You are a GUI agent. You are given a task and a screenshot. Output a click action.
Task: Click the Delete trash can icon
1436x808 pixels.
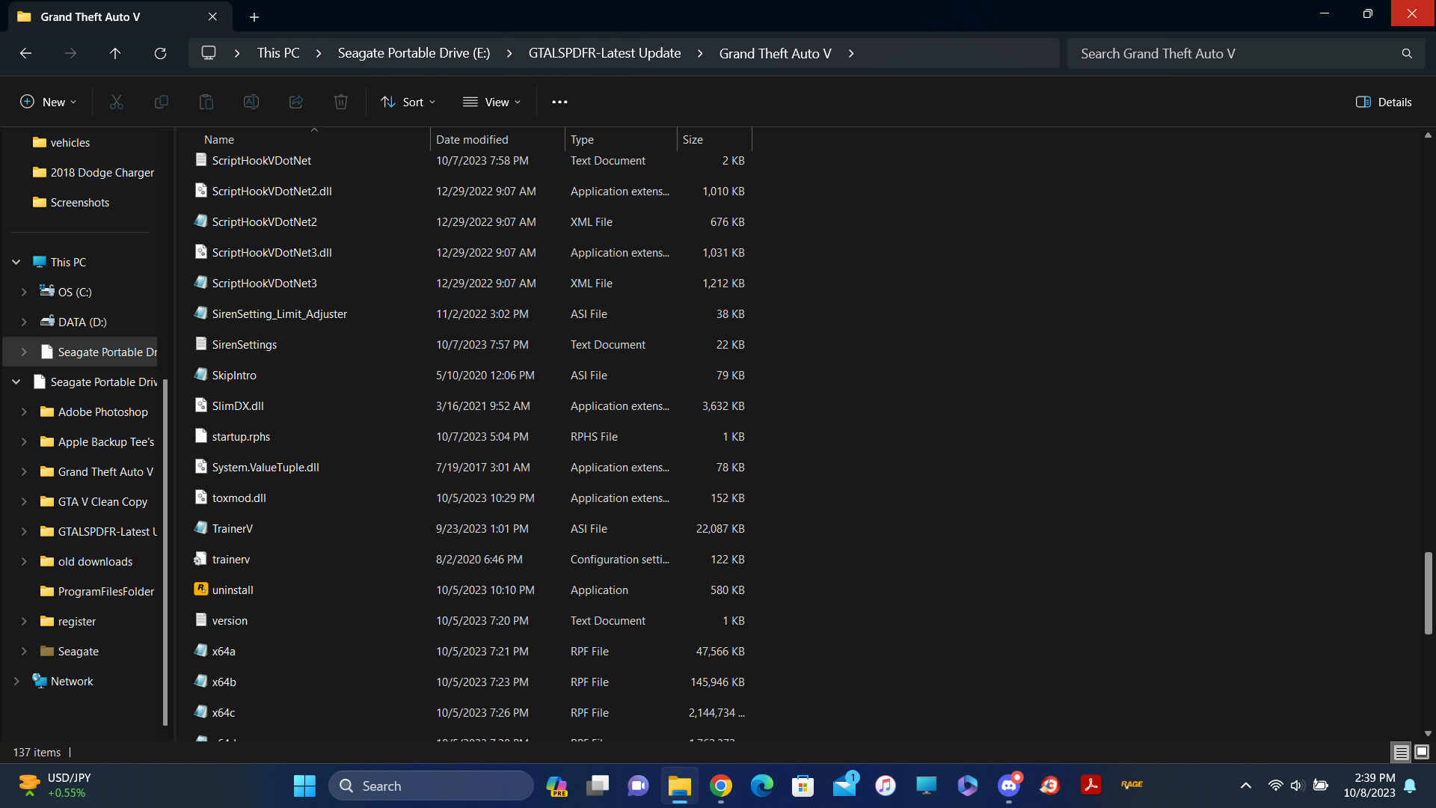[x=341, y=102]
